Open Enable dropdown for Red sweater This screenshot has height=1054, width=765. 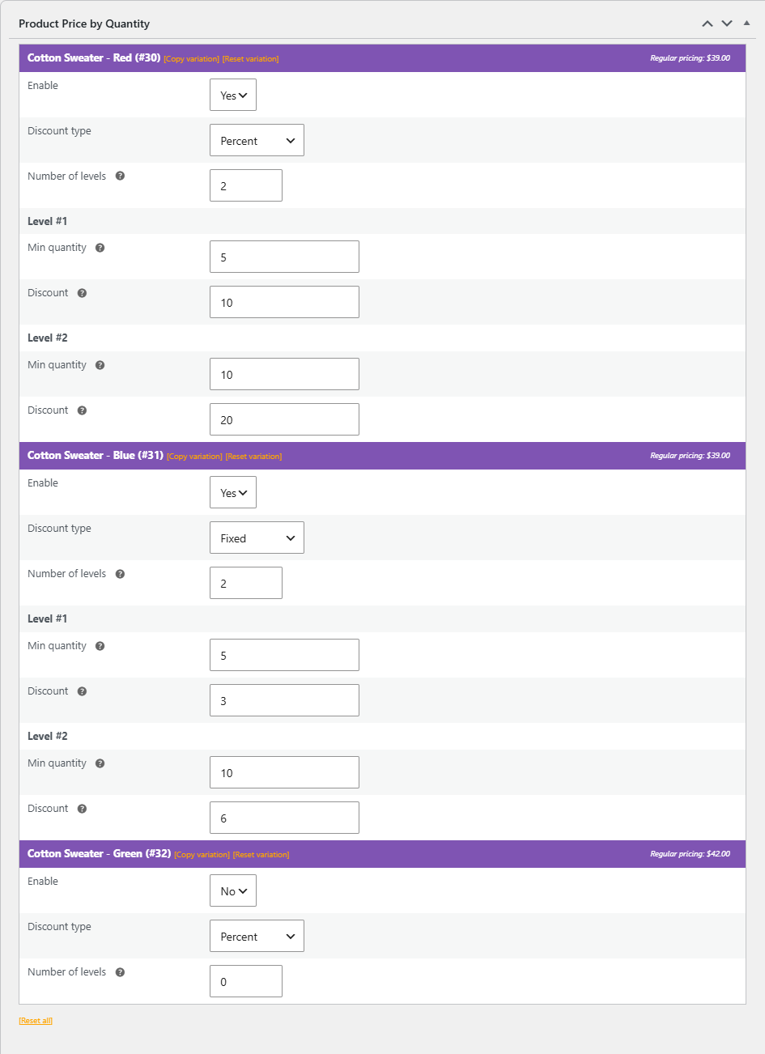[x=233, y=95]
